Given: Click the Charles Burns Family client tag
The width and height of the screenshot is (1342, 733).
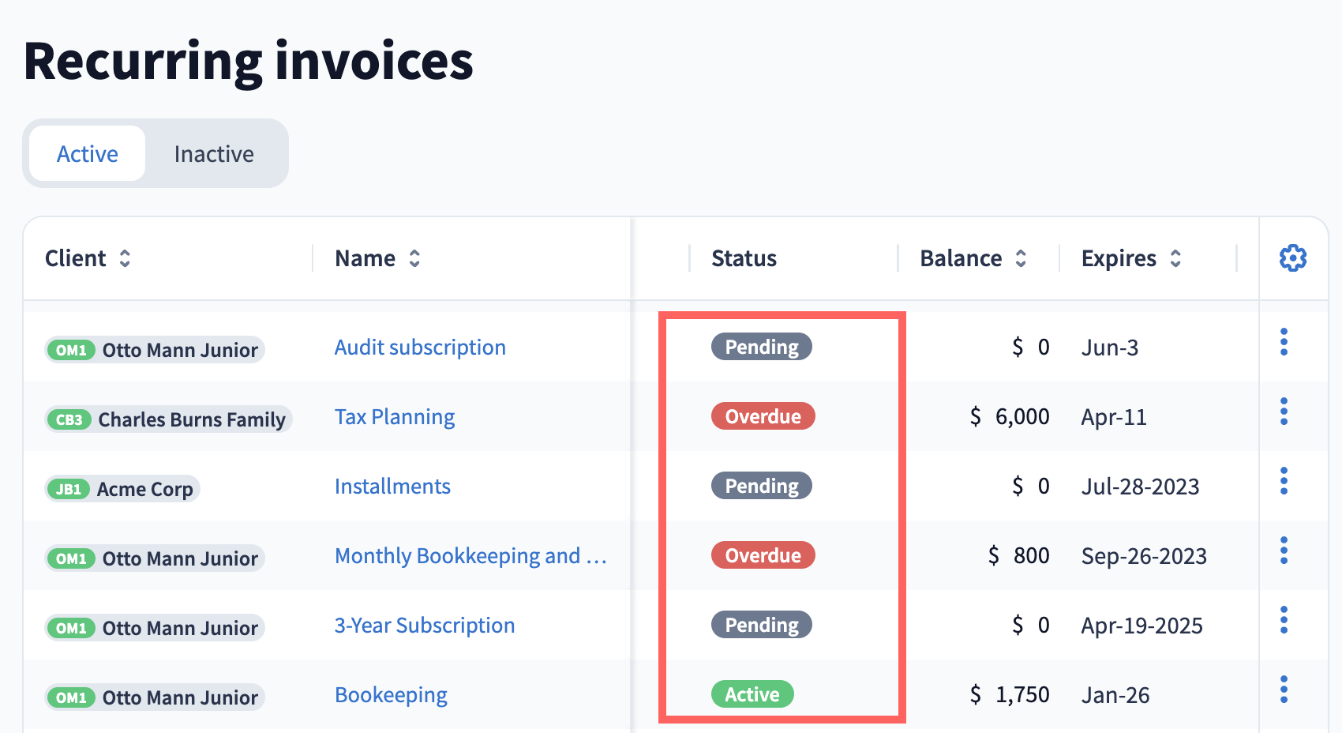Looking at the screenshot, I should tap(169, 419).
